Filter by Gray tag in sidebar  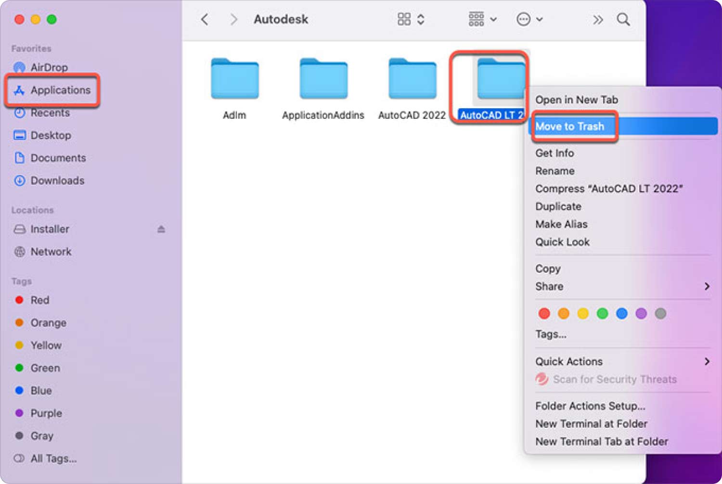[34, 436]
